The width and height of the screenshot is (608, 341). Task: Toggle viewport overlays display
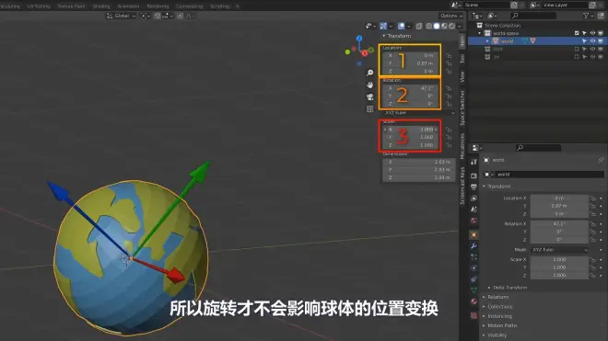click(402, 26)
